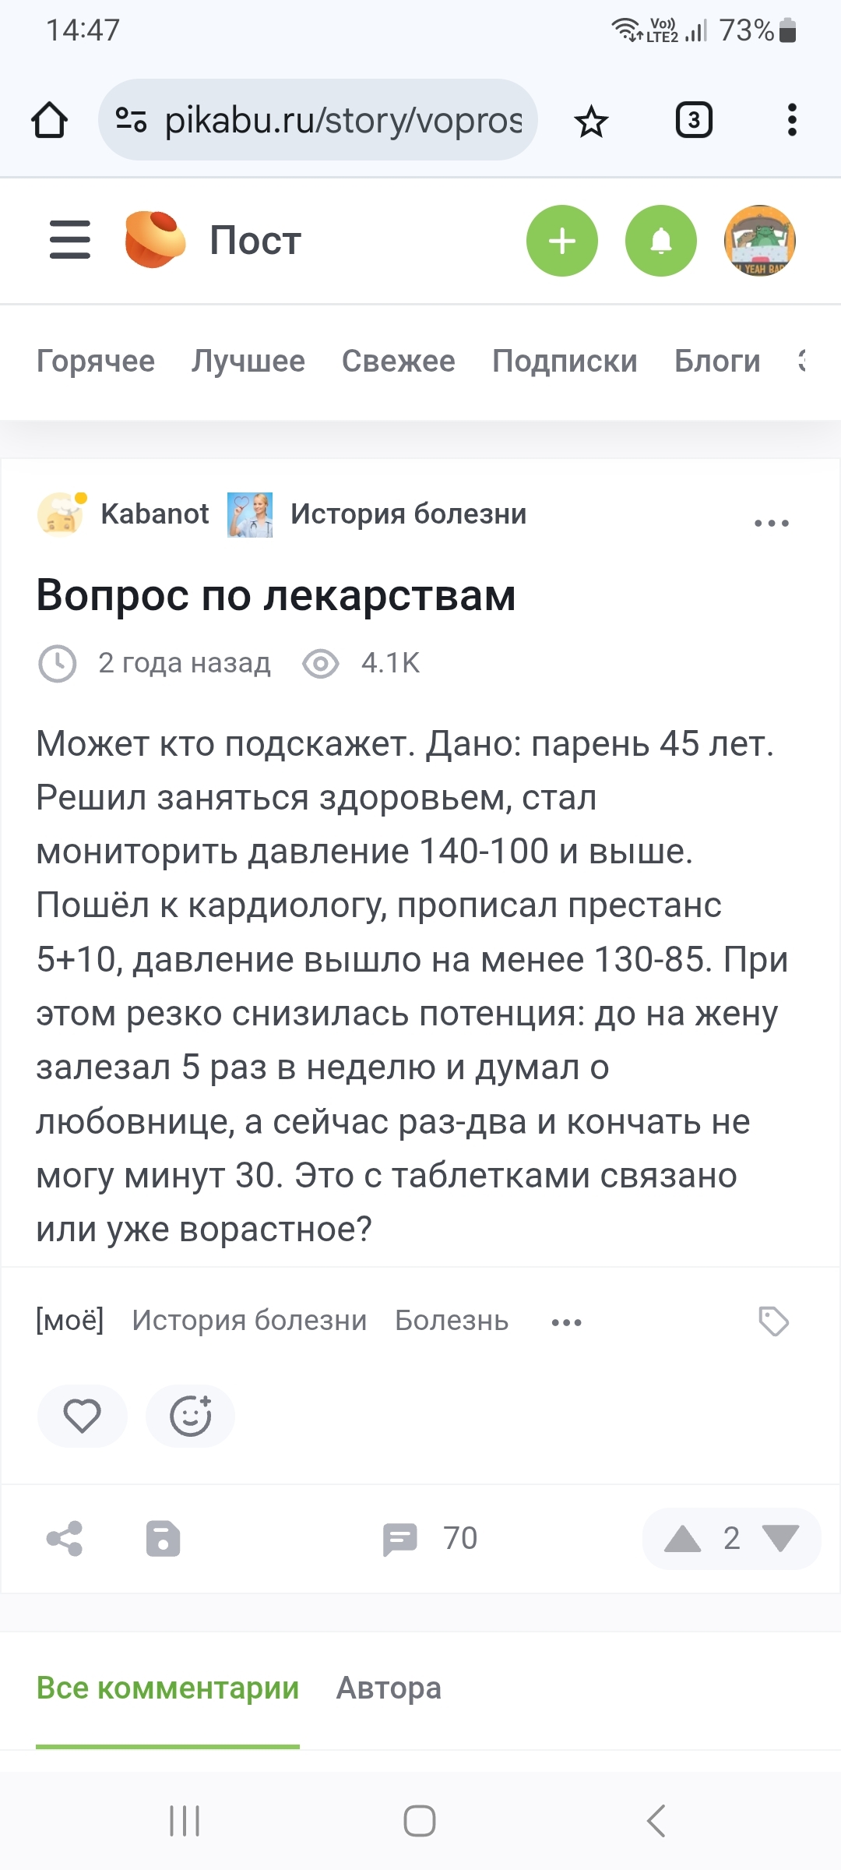841x1870 pixels.
Task: Save the post with the save icon
Action: pyautogui.click(x=164, y=1539)
